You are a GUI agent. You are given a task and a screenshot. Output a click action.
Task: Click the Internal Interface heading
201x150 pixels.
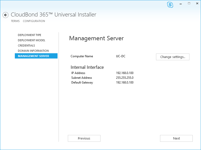tap(87, 67)
